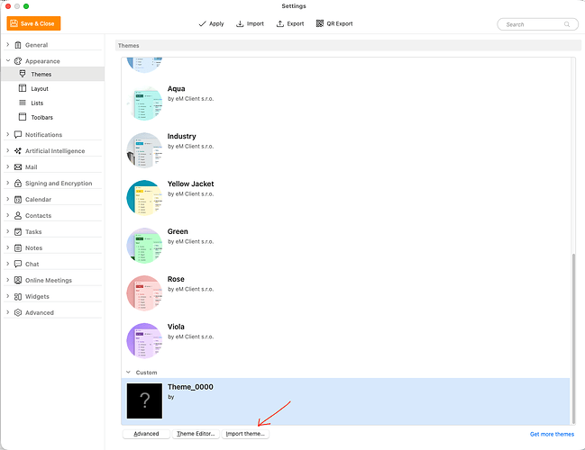The width and height of the screenshot is (585, 450).
Task: Click the Import theme button
Action: [245, 434]
